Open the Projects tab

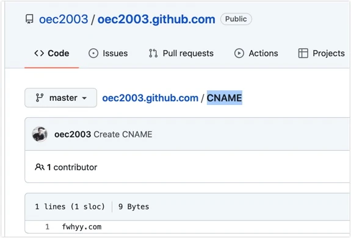point(322,54)
